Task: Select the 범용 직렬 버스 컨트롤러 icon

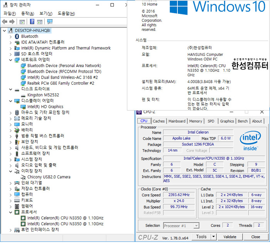Action: click(17, 136)
